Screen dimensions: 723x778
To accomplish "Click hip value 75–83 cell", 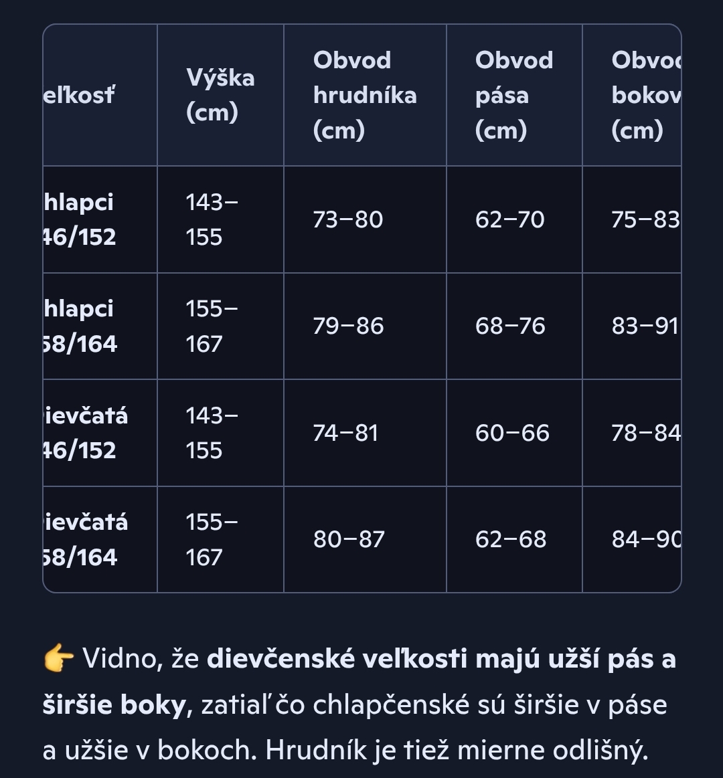I will coord(645,219).
